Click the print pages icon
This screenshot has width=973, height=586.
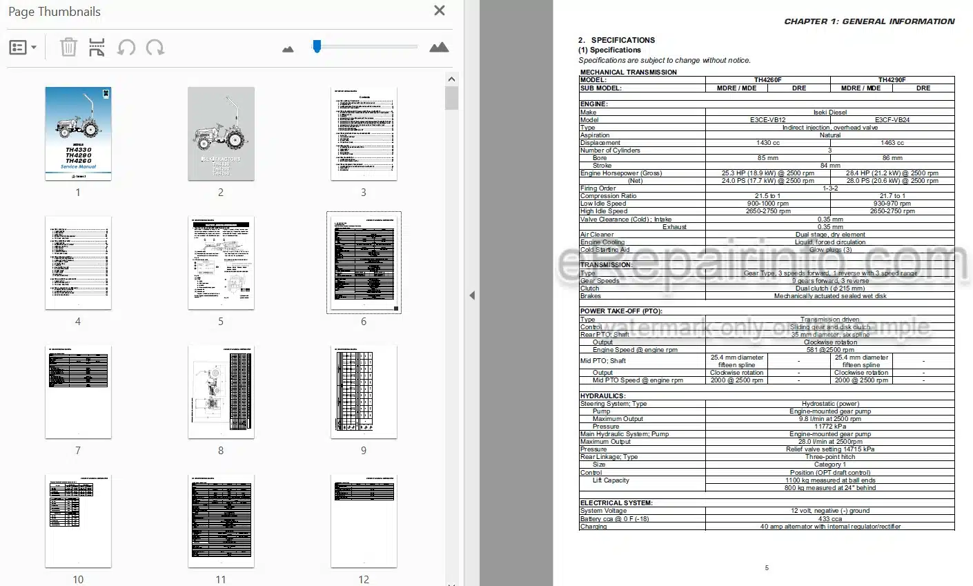pos(97,48)
